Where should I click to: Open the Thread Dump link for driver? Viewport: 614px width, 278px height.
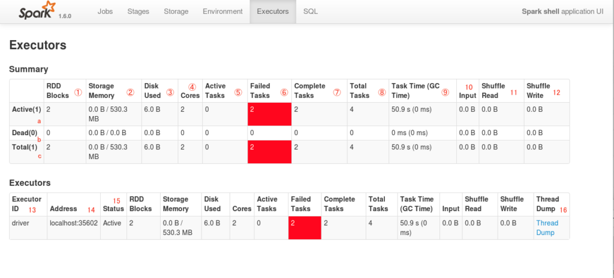pos(547,228)
